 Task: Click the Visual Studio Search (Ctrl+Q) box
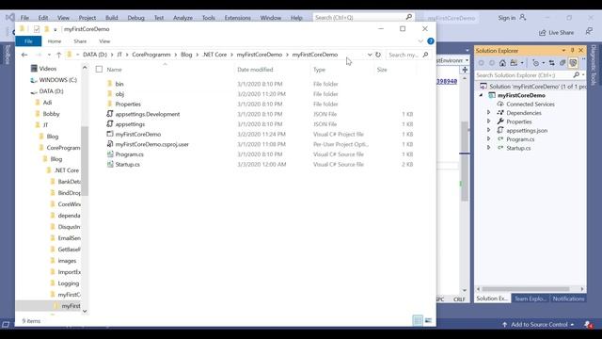coord(363,17)
